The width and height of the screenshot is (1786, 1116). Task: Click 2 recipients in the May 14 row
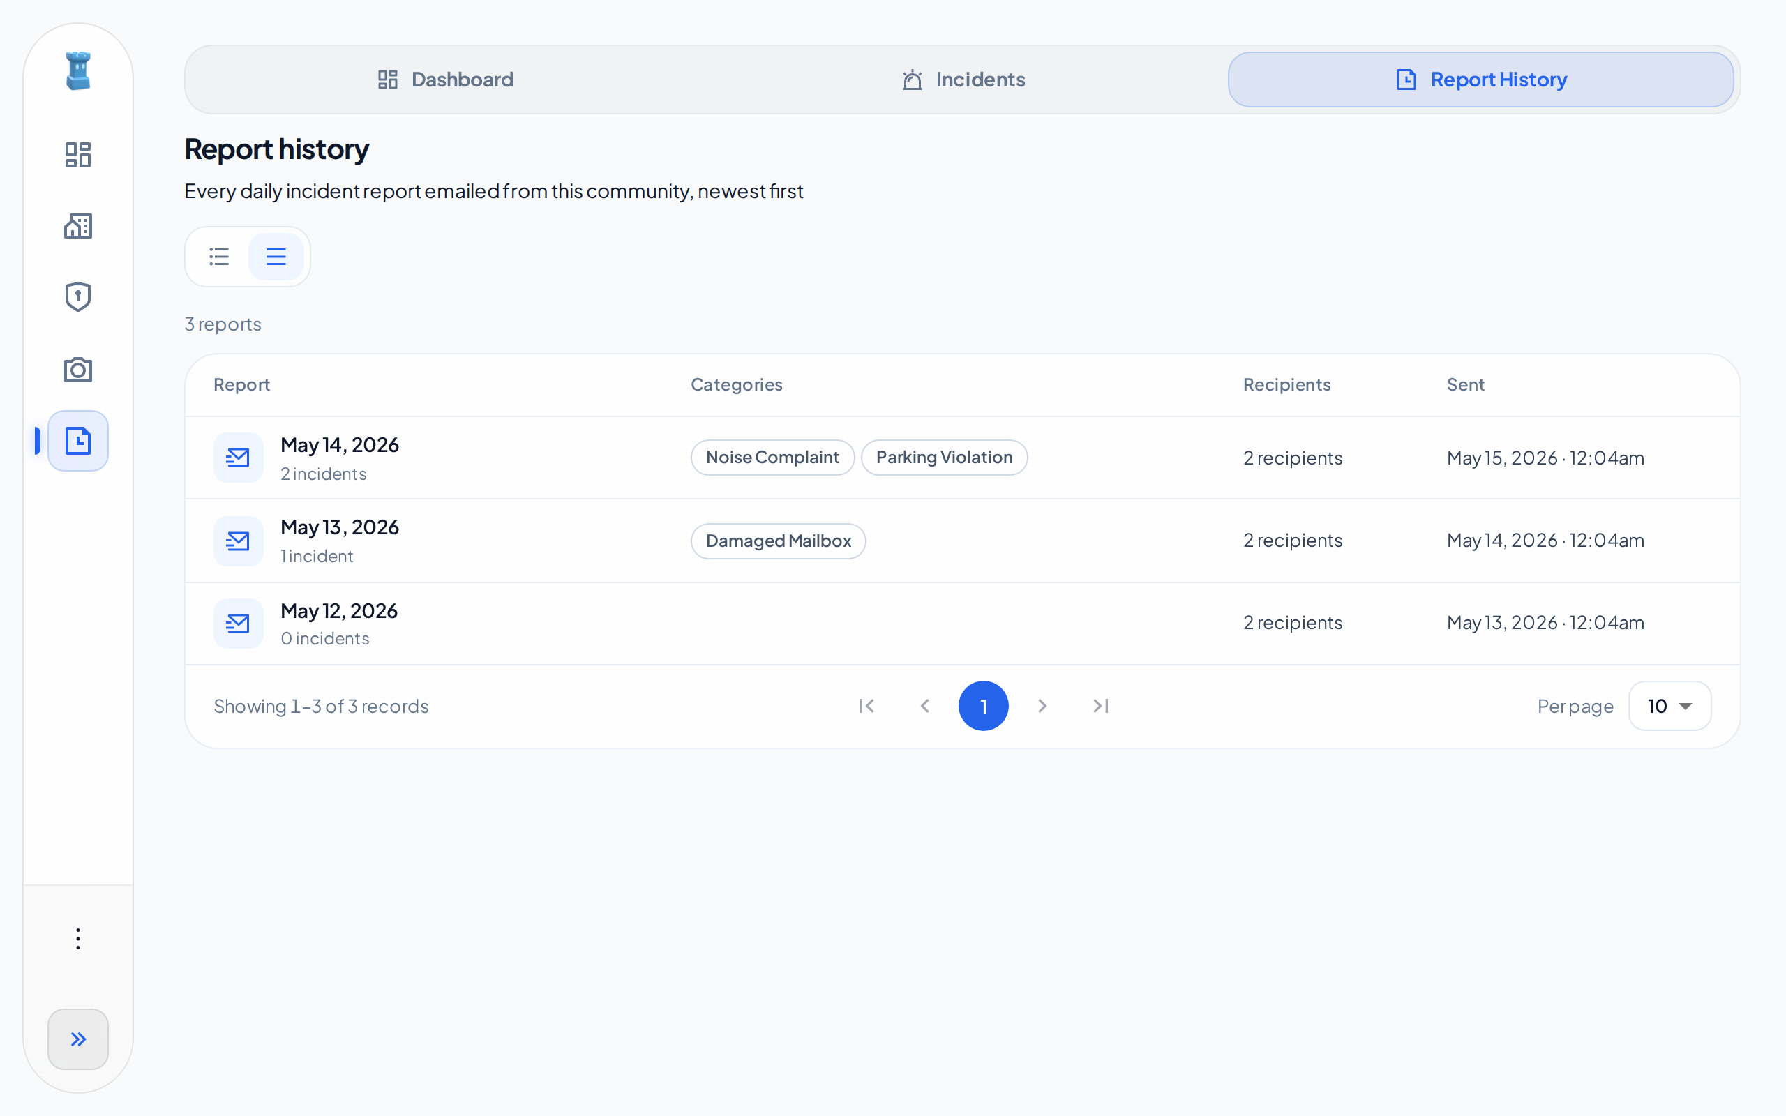coord(1292,458)
